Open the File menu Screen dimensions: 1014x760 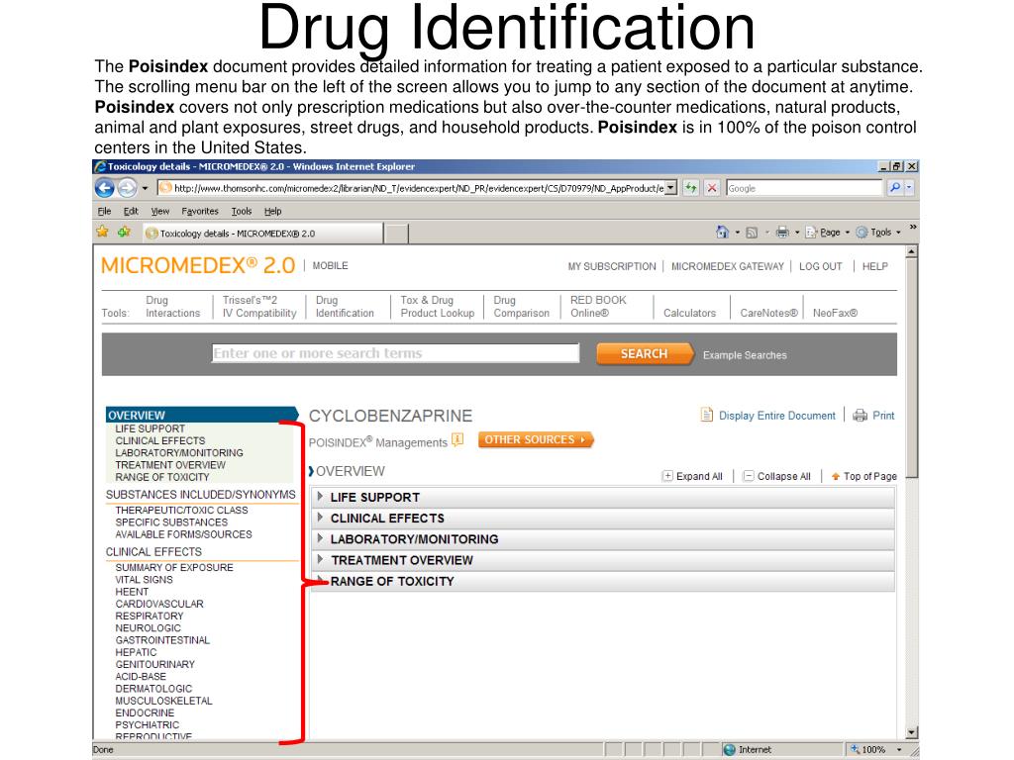[104, 212]
